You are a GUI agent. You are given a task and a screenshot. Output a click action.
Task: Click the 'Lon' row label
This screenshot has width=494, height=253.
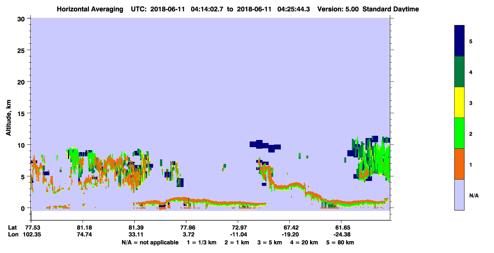click(13, 234)
